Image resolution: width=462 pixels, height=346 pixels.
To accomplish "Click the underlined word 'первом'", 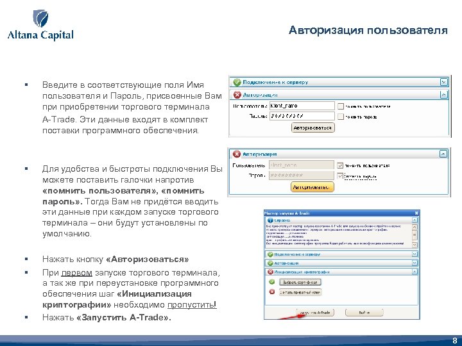I will [76, 273].
